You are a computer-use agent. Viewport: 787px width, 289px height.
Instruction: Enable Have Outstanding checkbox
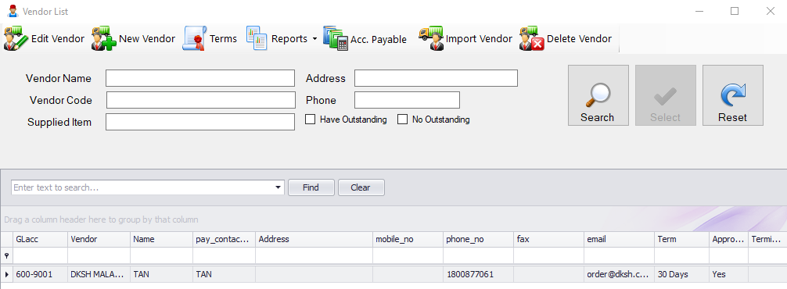coord(311,120)
